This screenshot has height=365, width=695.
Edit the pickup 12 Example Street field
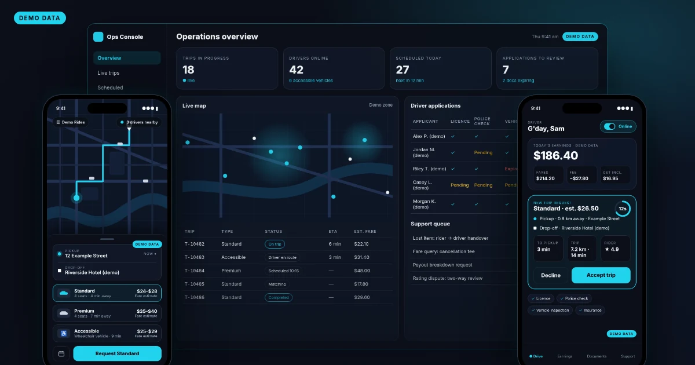coord(107,254)
